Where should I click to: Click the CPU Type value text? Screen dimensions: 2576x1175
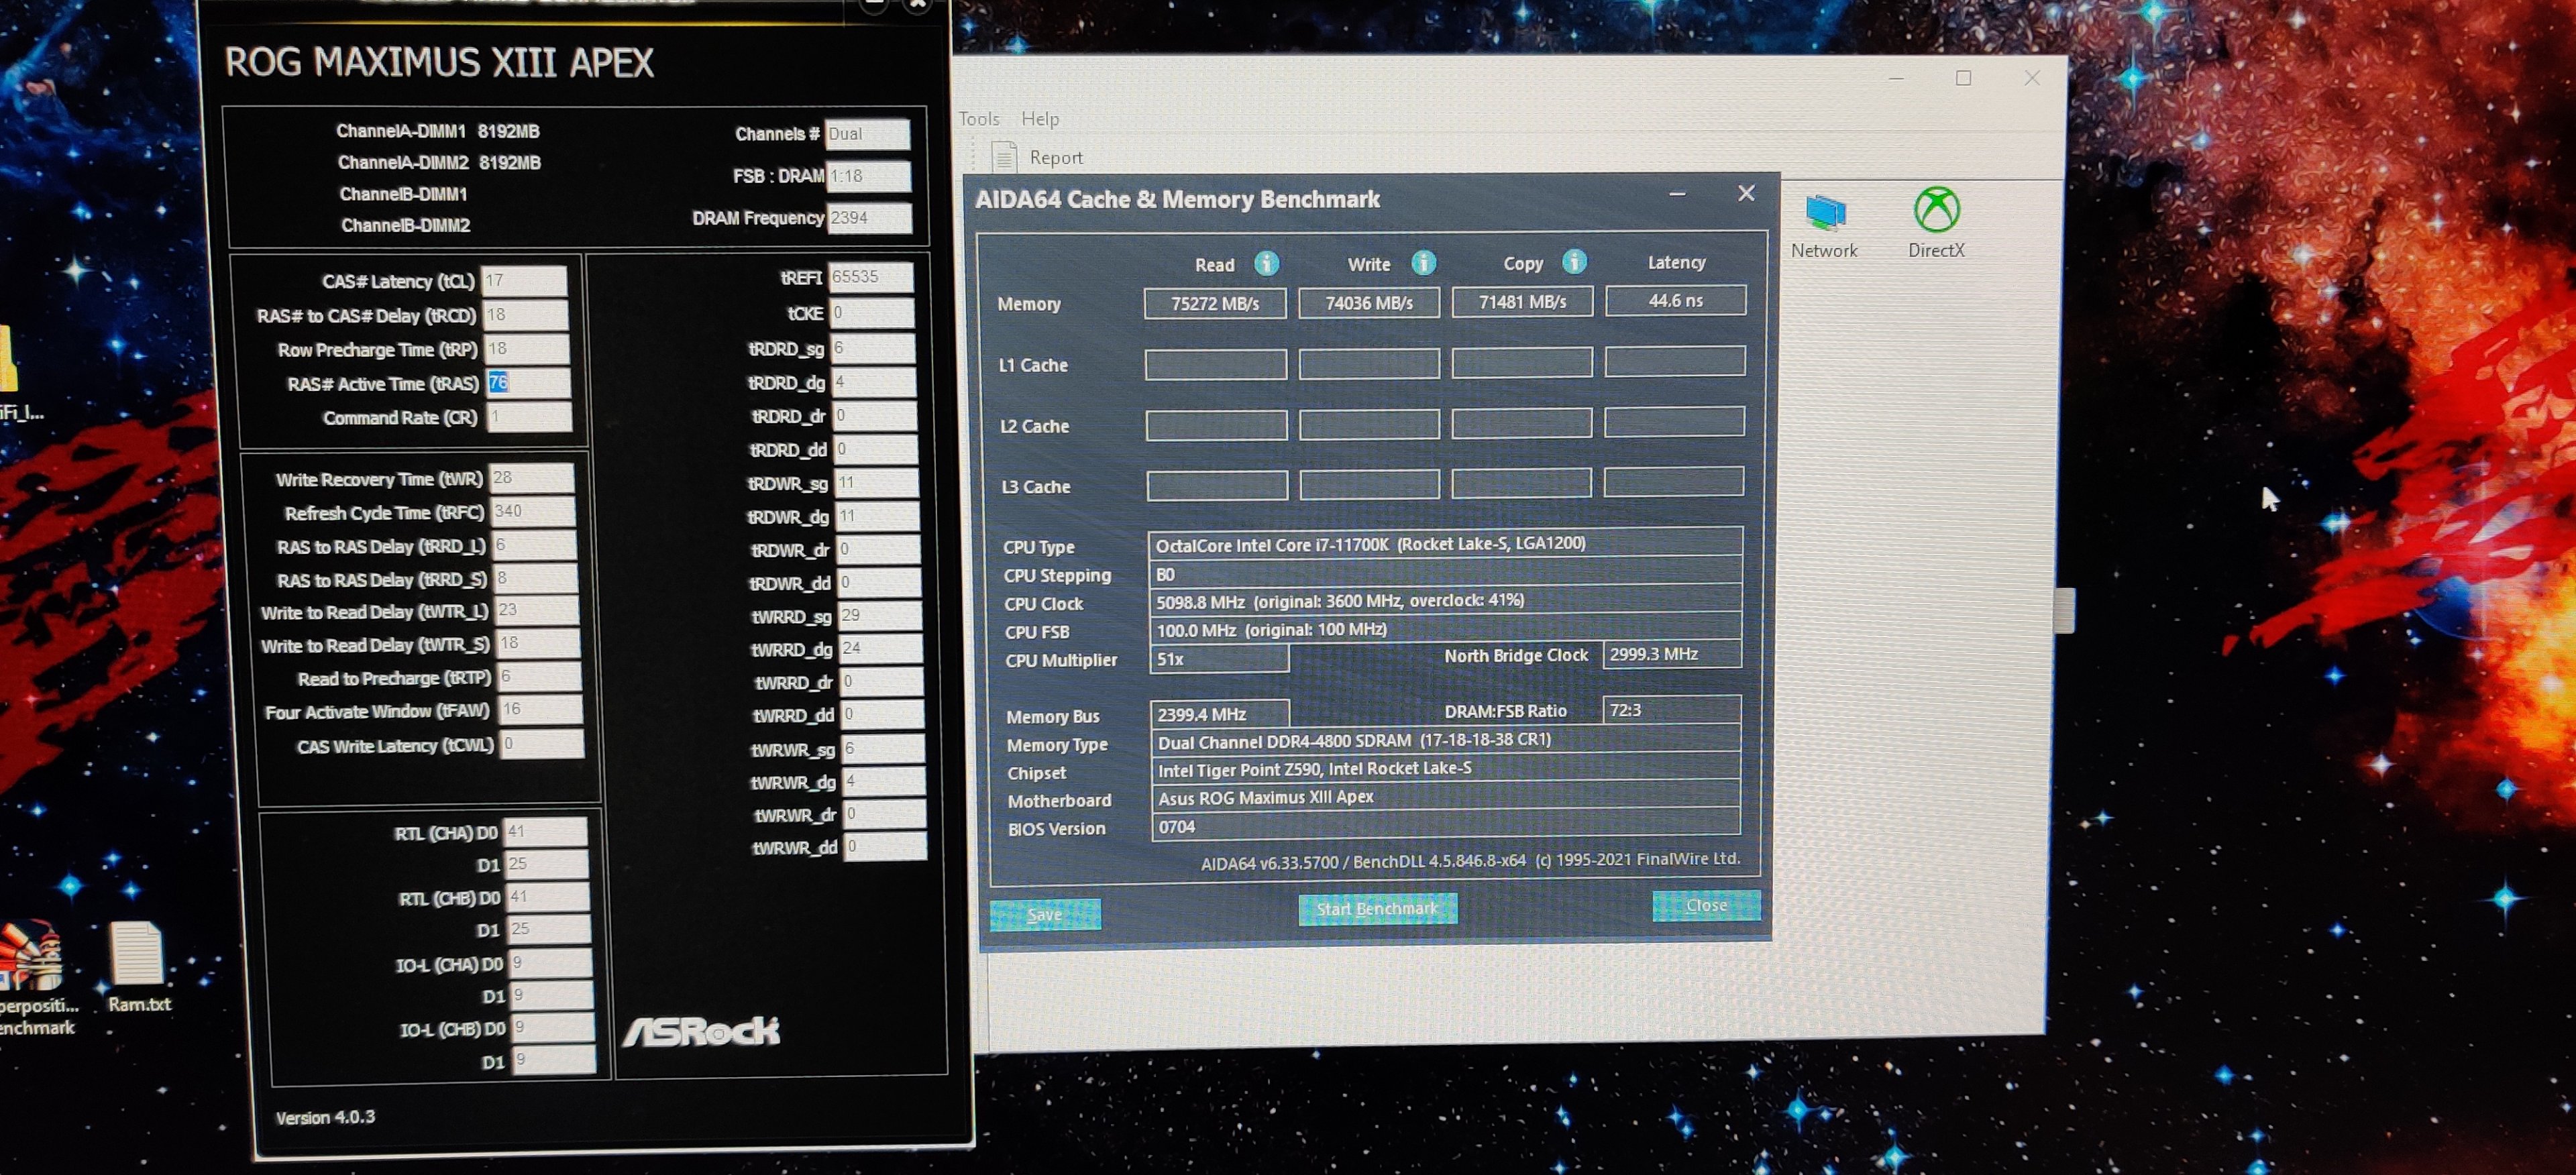pyautogui.click(x=1371, y=544)
